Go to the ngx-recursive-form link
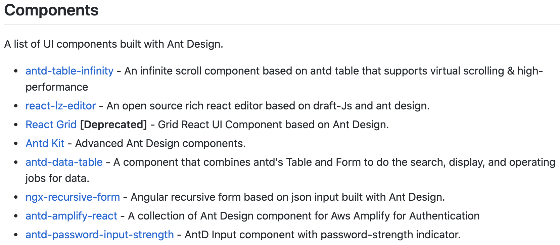Screen dimensions: 560x245 [x=73, y=197]
